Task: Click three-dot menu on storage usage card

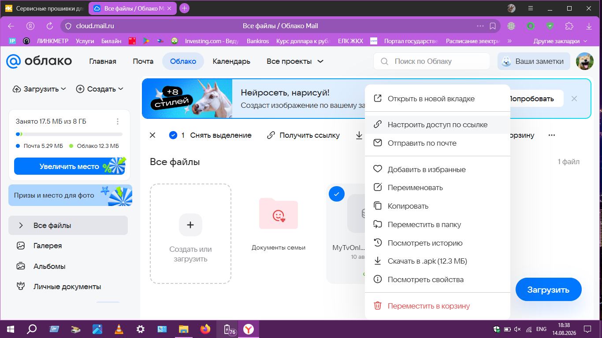Action: point(118,121)
